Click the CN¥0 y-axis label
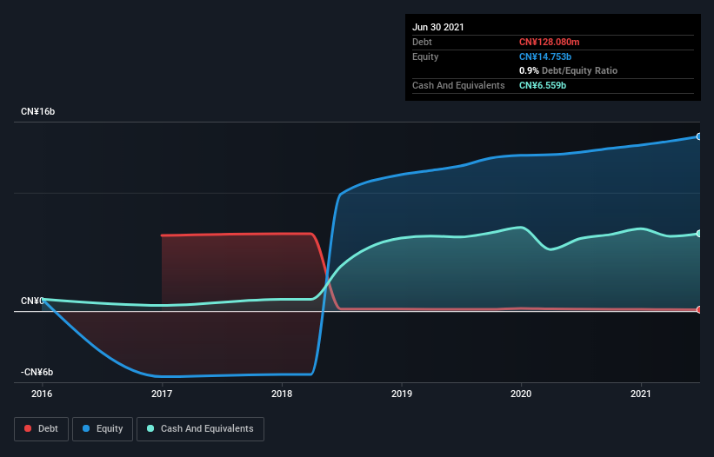Viewport: 714px width, 457px height. (32, 301)
